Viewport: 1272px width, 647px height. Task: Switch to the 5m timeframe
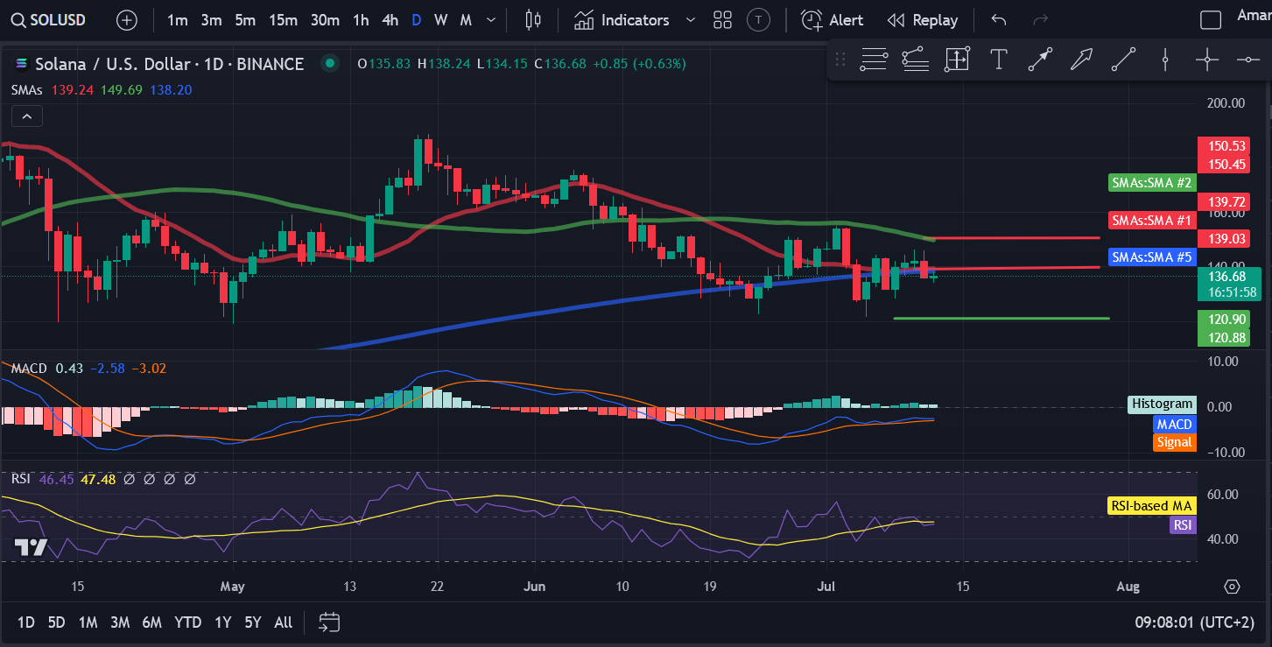pos(245,19)
